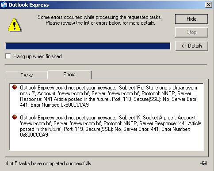This screenshot has width=214, height=171.
Task: Click the yellow warning triangle icon
Action: pos(15,25)
